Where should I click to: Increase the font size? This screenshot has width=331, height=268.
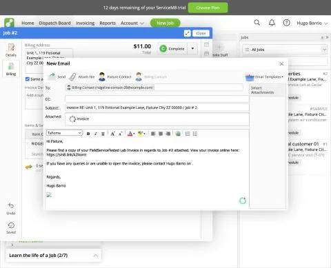point(112,134)
